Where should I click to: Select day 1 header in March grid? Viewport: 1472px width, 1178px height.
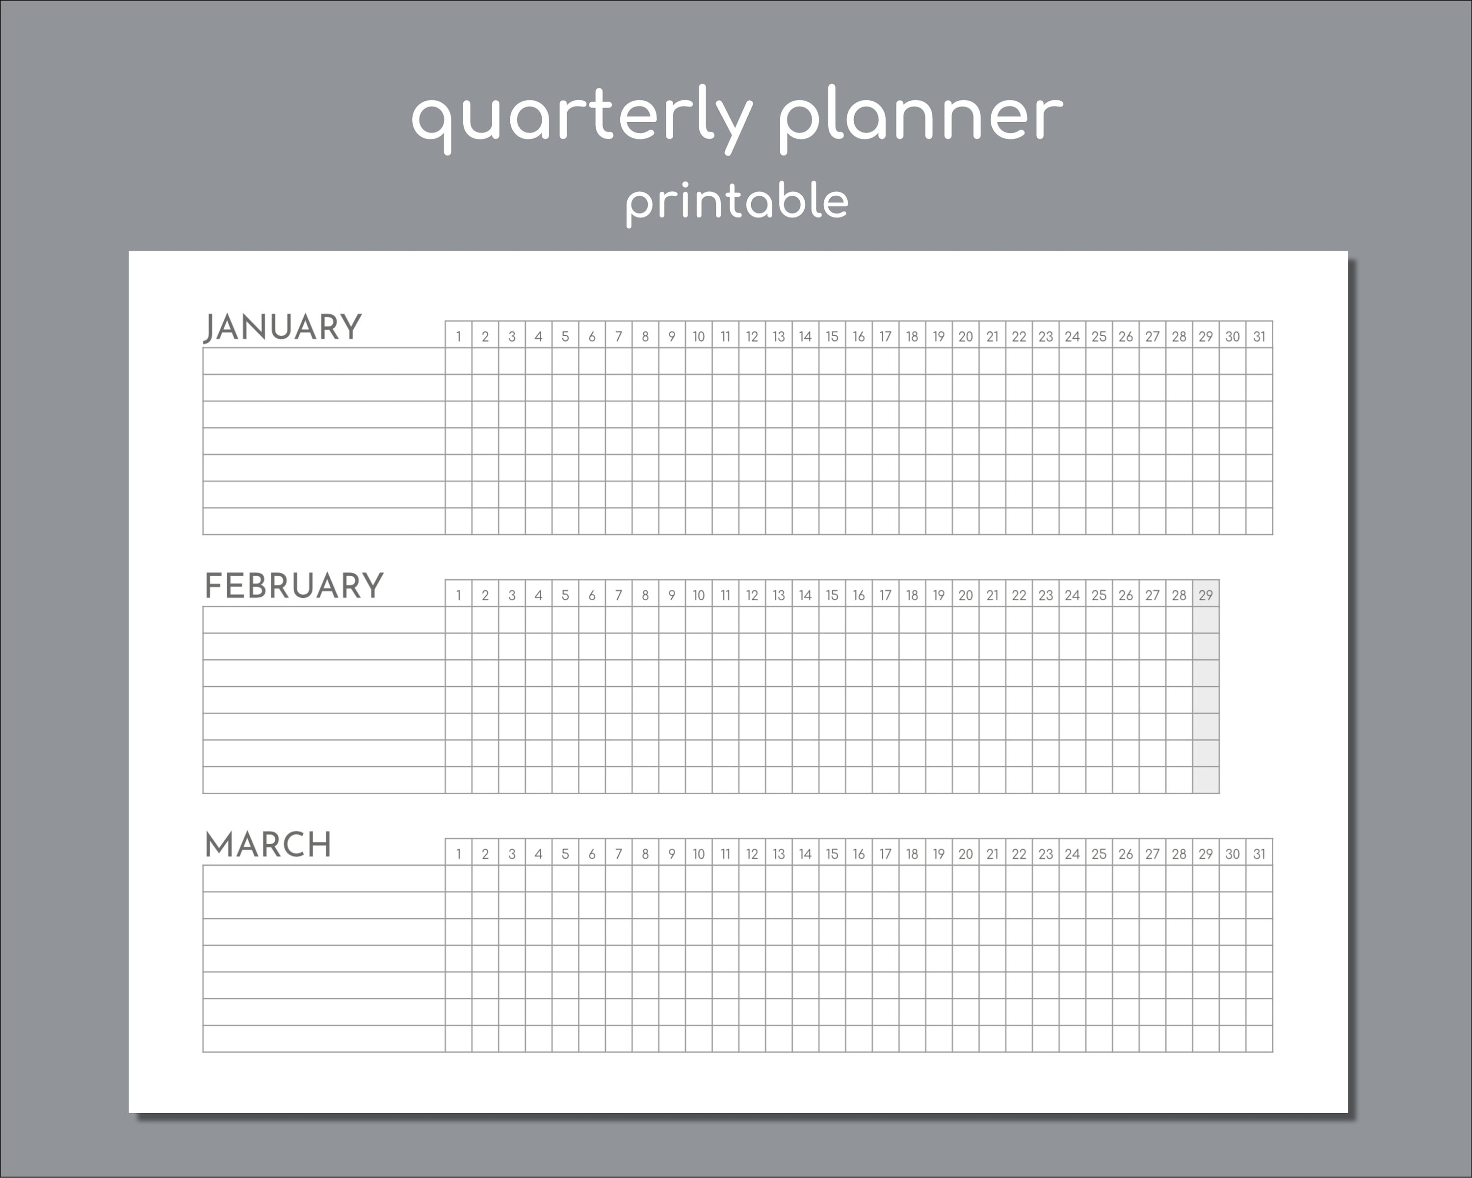tap(459, 854)
